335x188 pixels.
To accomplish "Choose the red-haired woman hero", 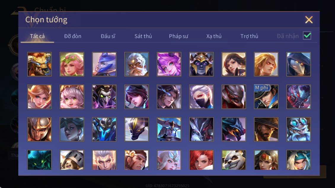I will [x=201, y=160].
